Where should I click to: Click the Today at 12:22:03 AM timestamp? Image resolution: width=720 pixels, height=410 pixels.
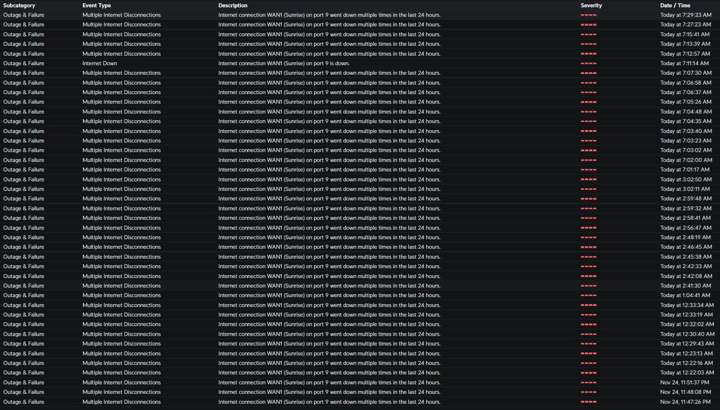687,373
